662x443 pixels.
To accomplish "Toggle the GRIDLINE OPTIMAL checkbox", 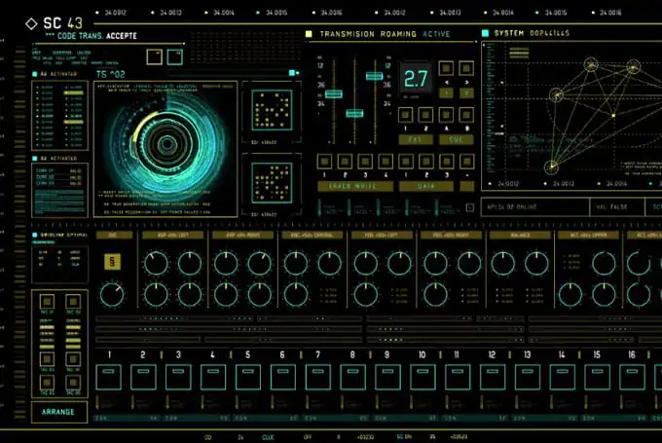I will click(35, 235).
